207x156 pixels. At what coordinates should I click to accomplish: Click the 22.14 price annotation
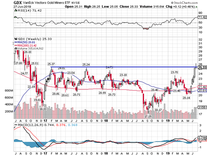tap(31, 87)
